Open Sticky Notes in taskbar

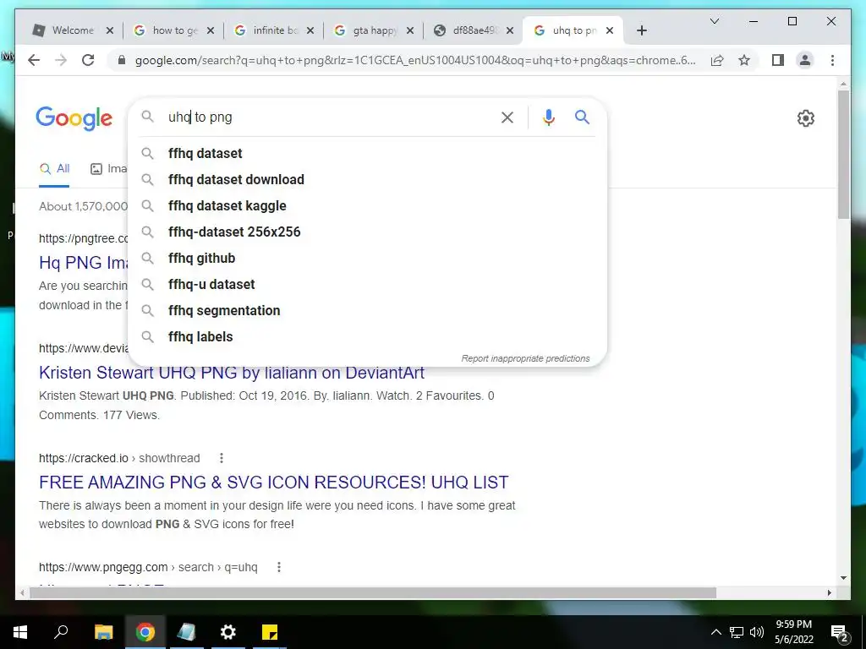270,632
